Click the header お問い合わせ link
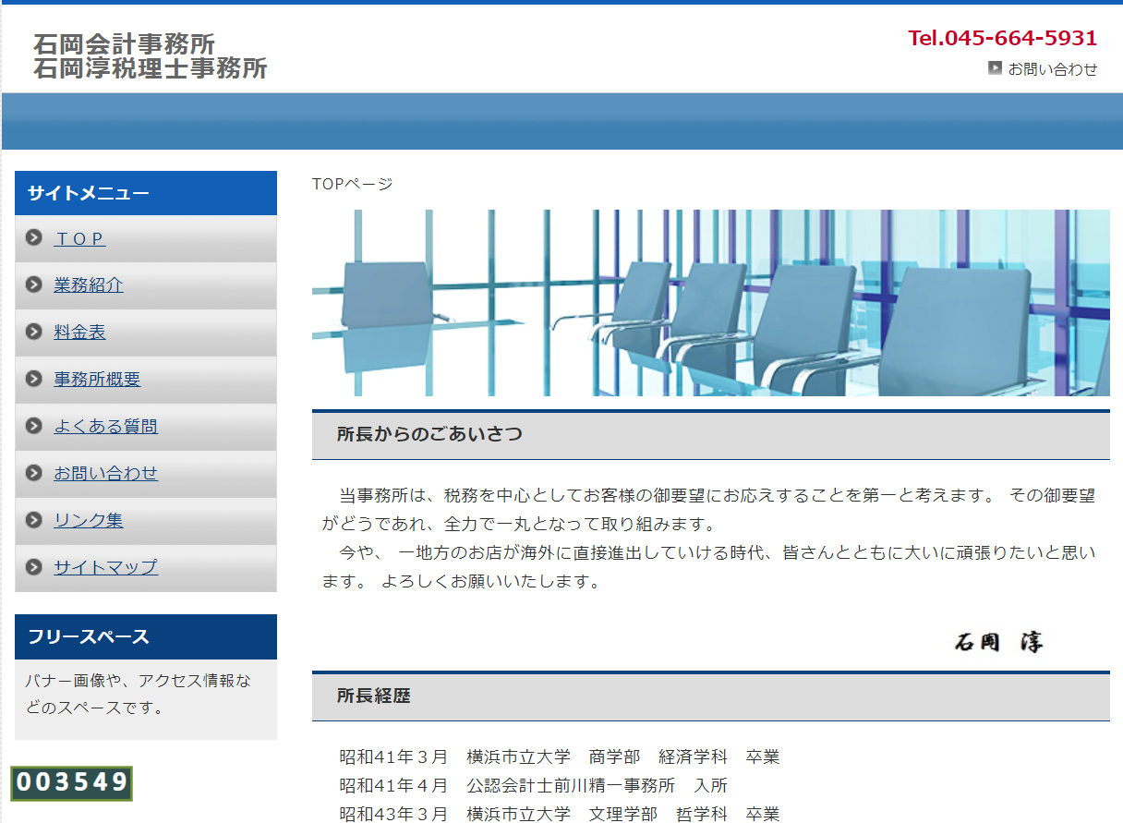The width and height of the screenshot is (1123, 823). coord(1052,69)
